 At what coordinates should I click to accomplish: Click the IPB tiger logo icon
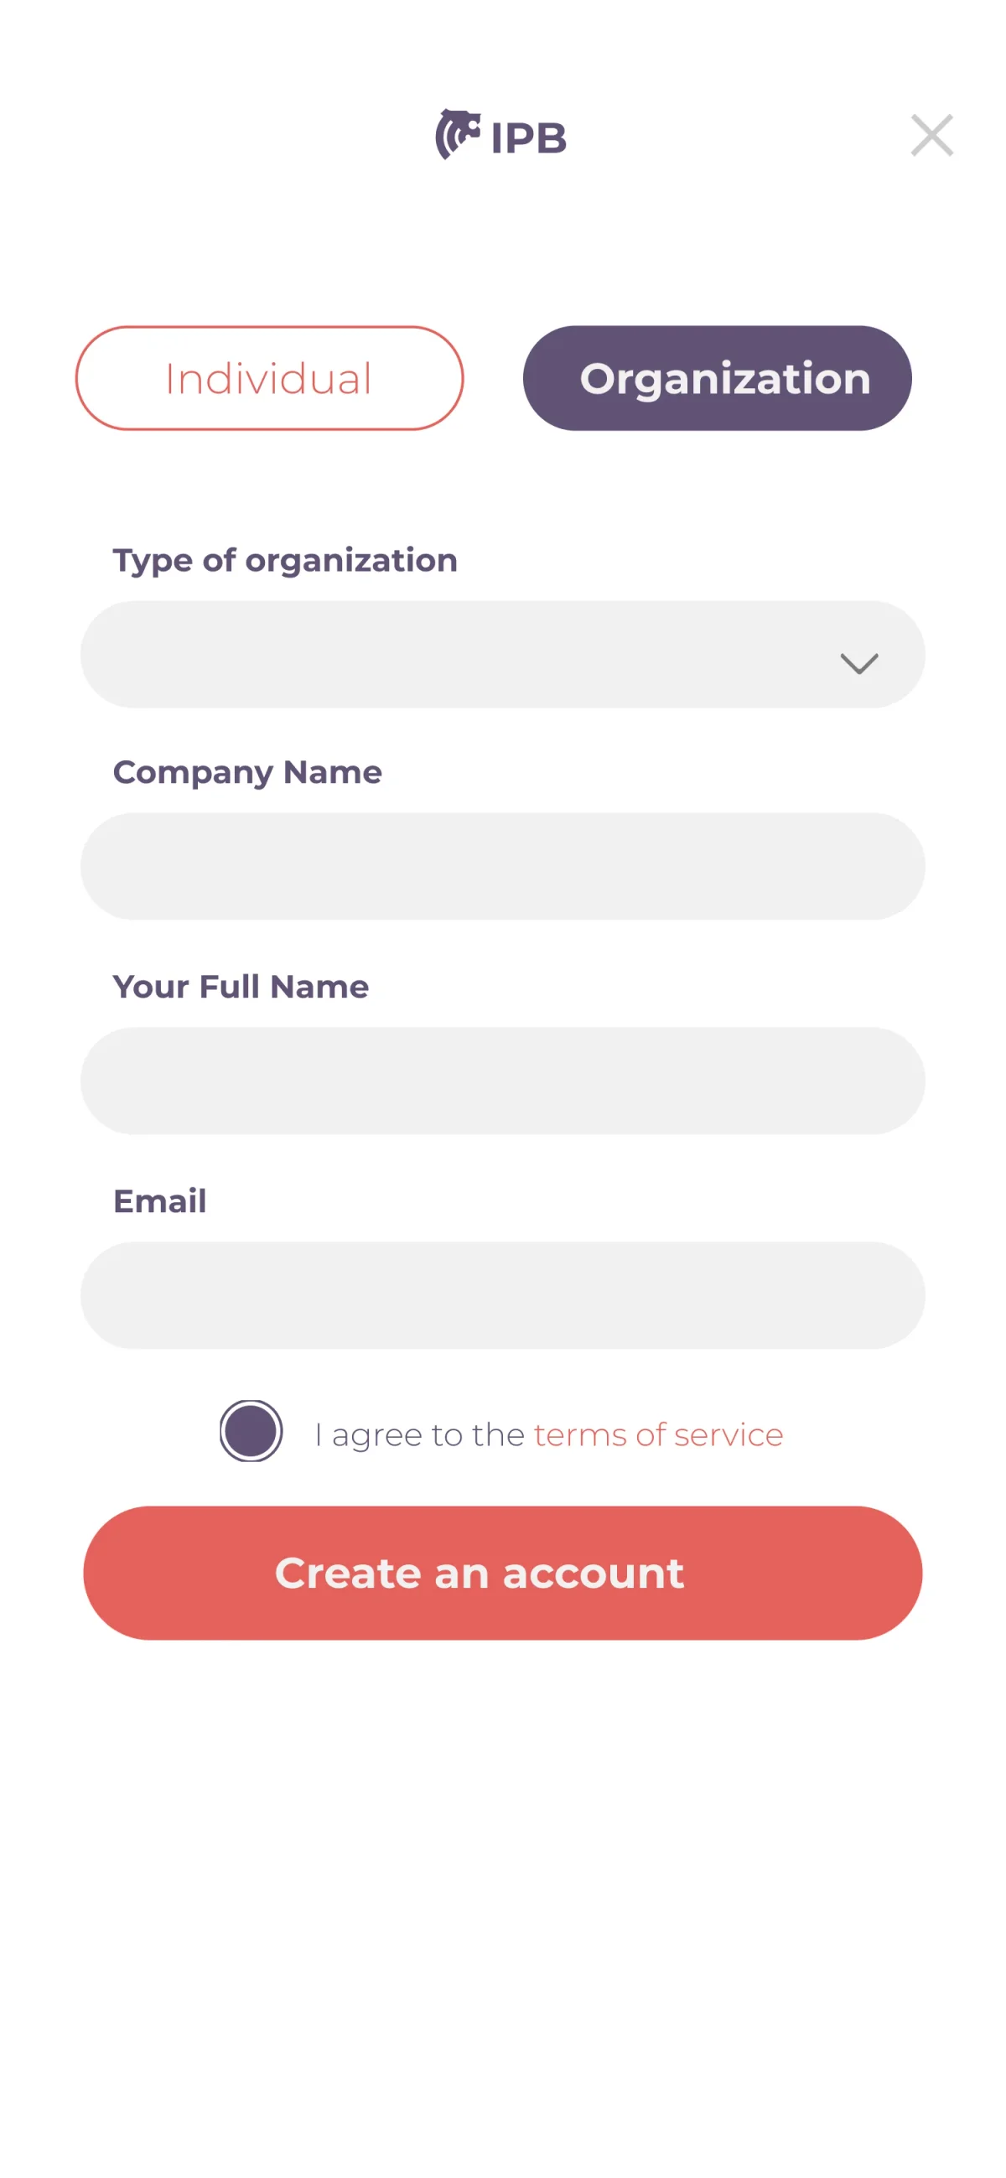point(458,134)
